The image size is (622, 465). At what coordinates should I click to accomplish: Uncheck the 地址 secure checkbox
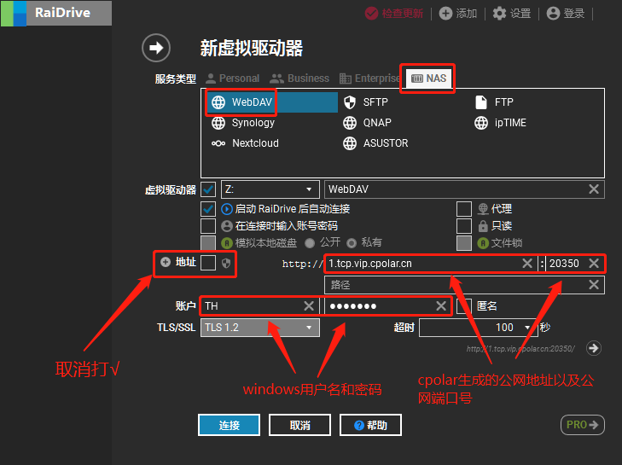pyautogui.click(x=208, y=263)
